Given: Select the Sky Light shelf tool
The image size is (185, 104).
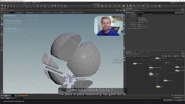Looking at the screenshot, I should coord(128,6).
